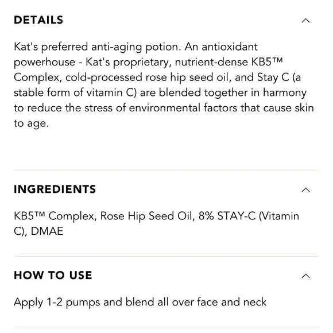Click the HOW TO USE heading
Image resolution: width=333 pixels, height=333 pixels.
pos(53,275)
